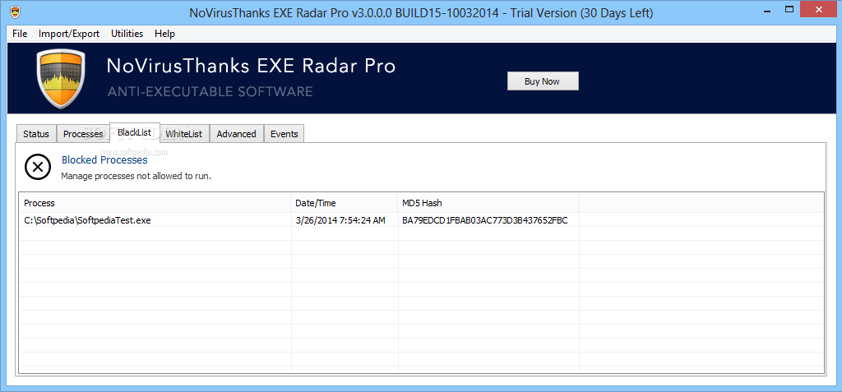Screen dimensions: 842x392
Task: Click the EXE Radar Pro shield logo
Action: point(61,78)
